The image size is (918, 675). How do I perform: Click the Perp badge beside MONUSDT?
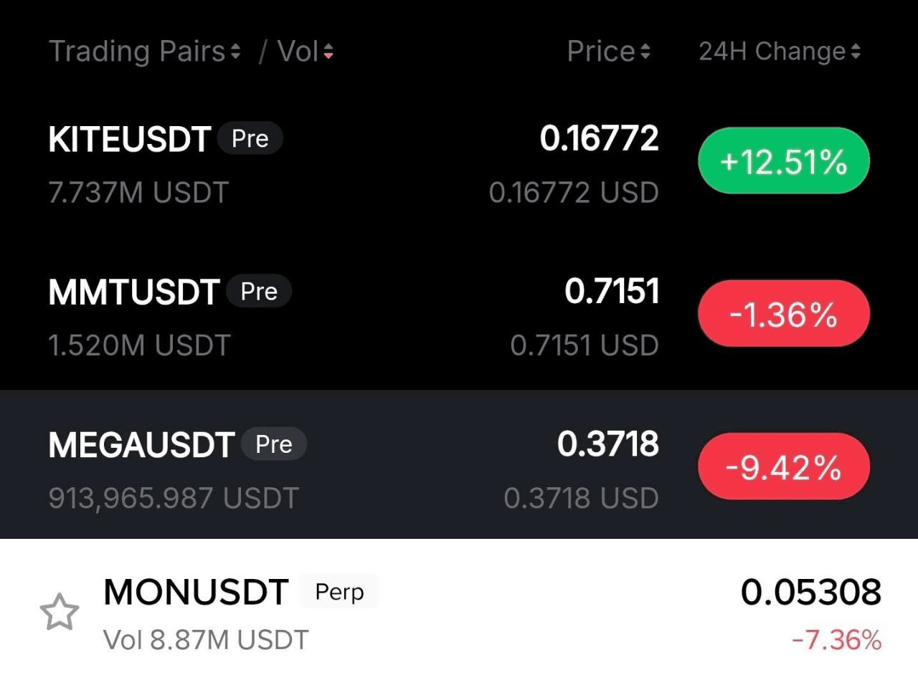point(339,592)
